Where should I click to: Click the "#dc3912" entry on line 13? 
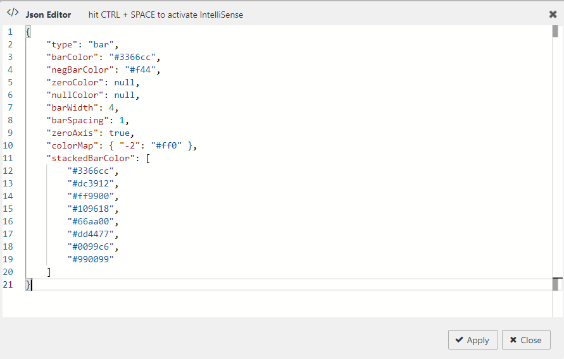(x=92, y=183)
